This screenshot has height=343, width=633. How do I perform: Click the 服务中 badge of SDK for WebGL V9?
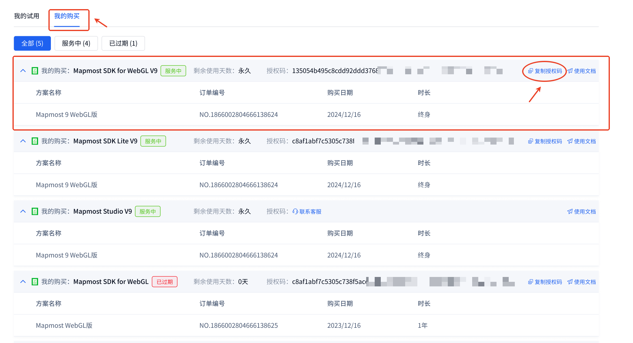[x=173, y=71]
